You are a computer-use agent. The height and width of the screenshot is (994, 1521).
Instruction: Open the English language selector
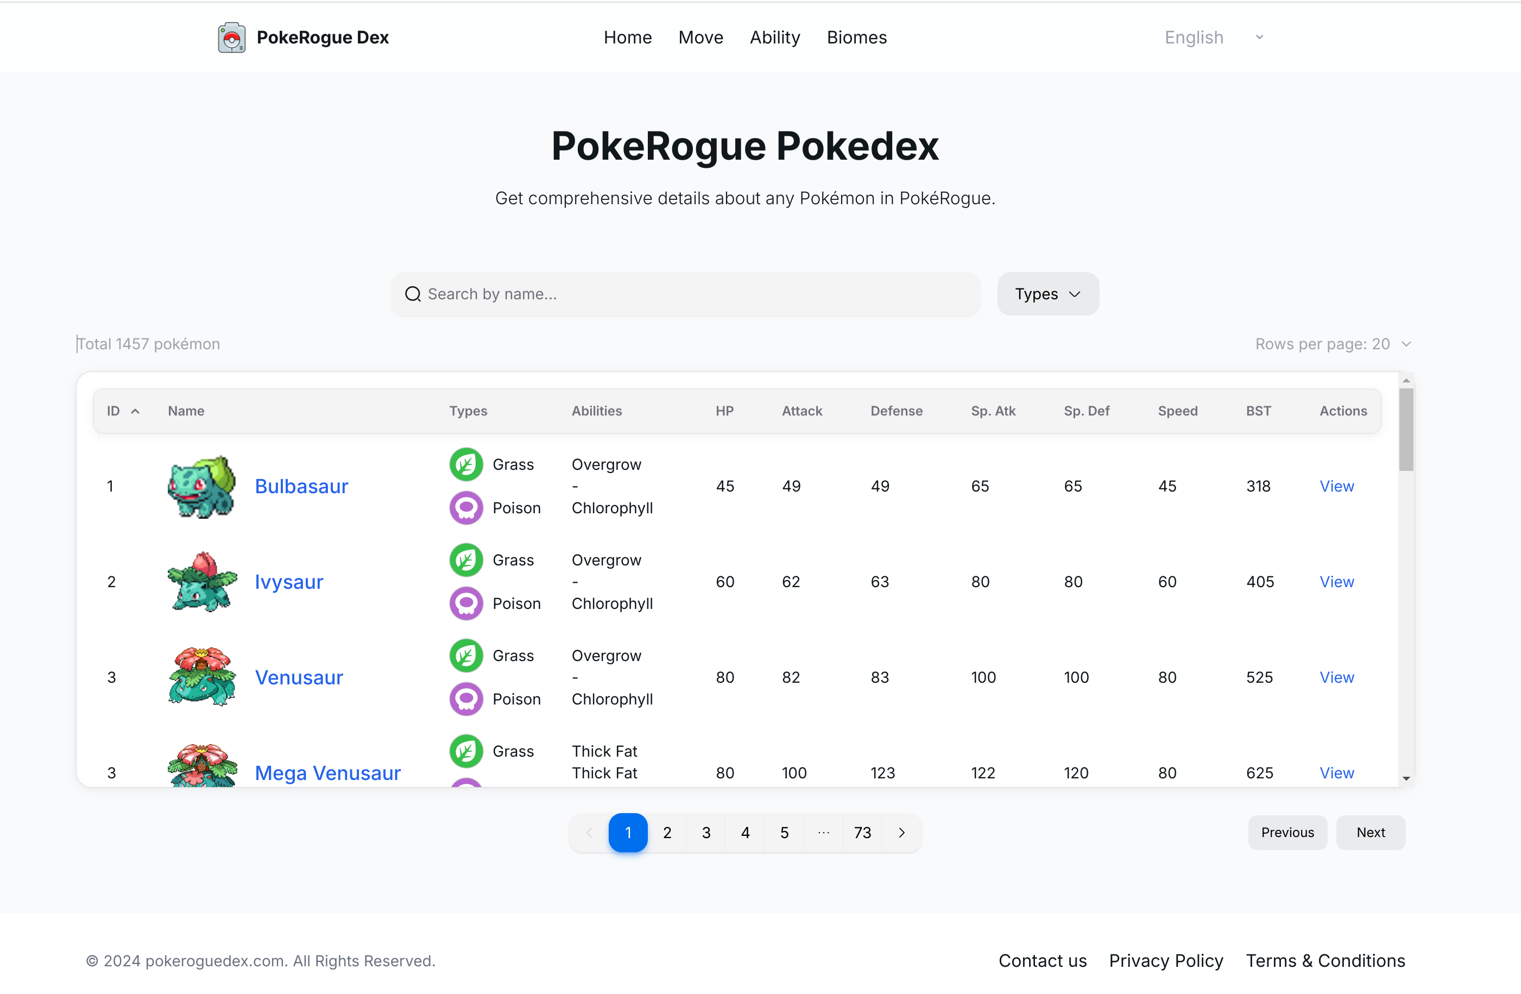1214,37
